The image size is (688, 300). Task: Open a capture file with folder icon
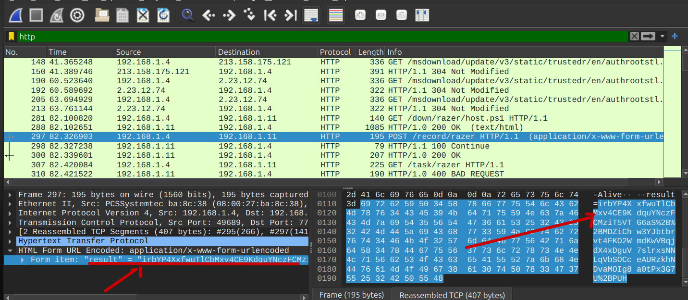102,15
